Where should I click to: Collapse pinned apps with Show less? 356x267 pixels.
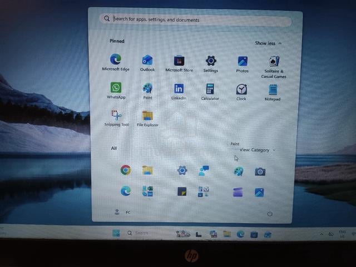268,43
